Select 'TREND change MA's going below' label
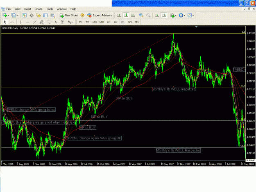Screen dimensions: 256x192 (x=31, y=110)
